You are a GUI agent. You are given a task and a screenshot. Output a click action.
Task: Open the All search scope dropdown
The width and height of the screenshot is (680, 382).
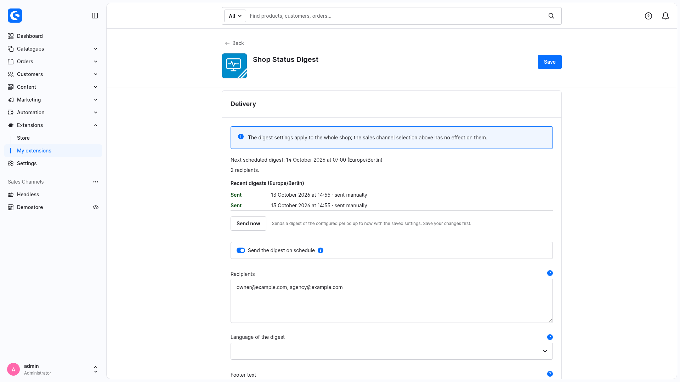pos(235,16)
